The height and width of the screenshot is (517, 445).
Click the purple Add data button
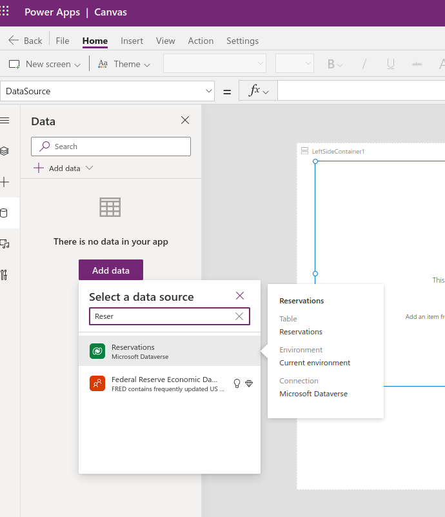(x=111, y=270)
